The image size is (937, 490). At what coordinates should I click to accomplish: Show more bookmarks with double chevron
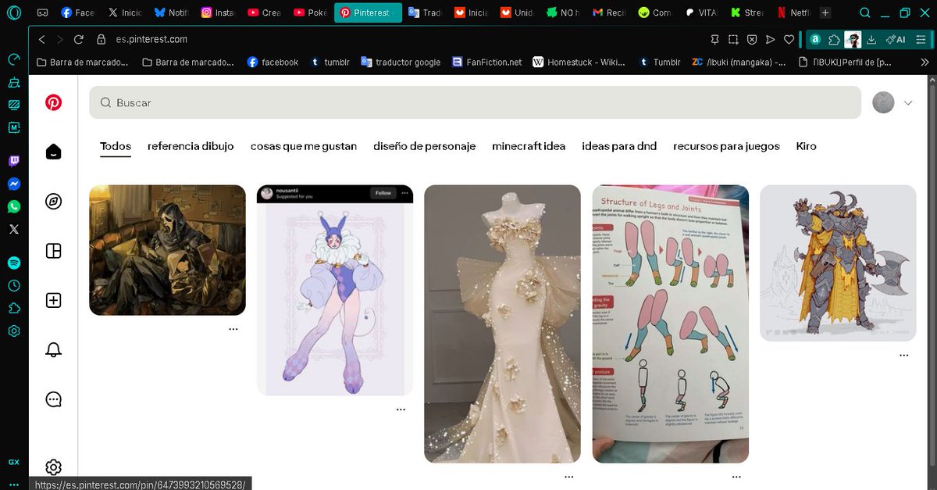(925, 62)
